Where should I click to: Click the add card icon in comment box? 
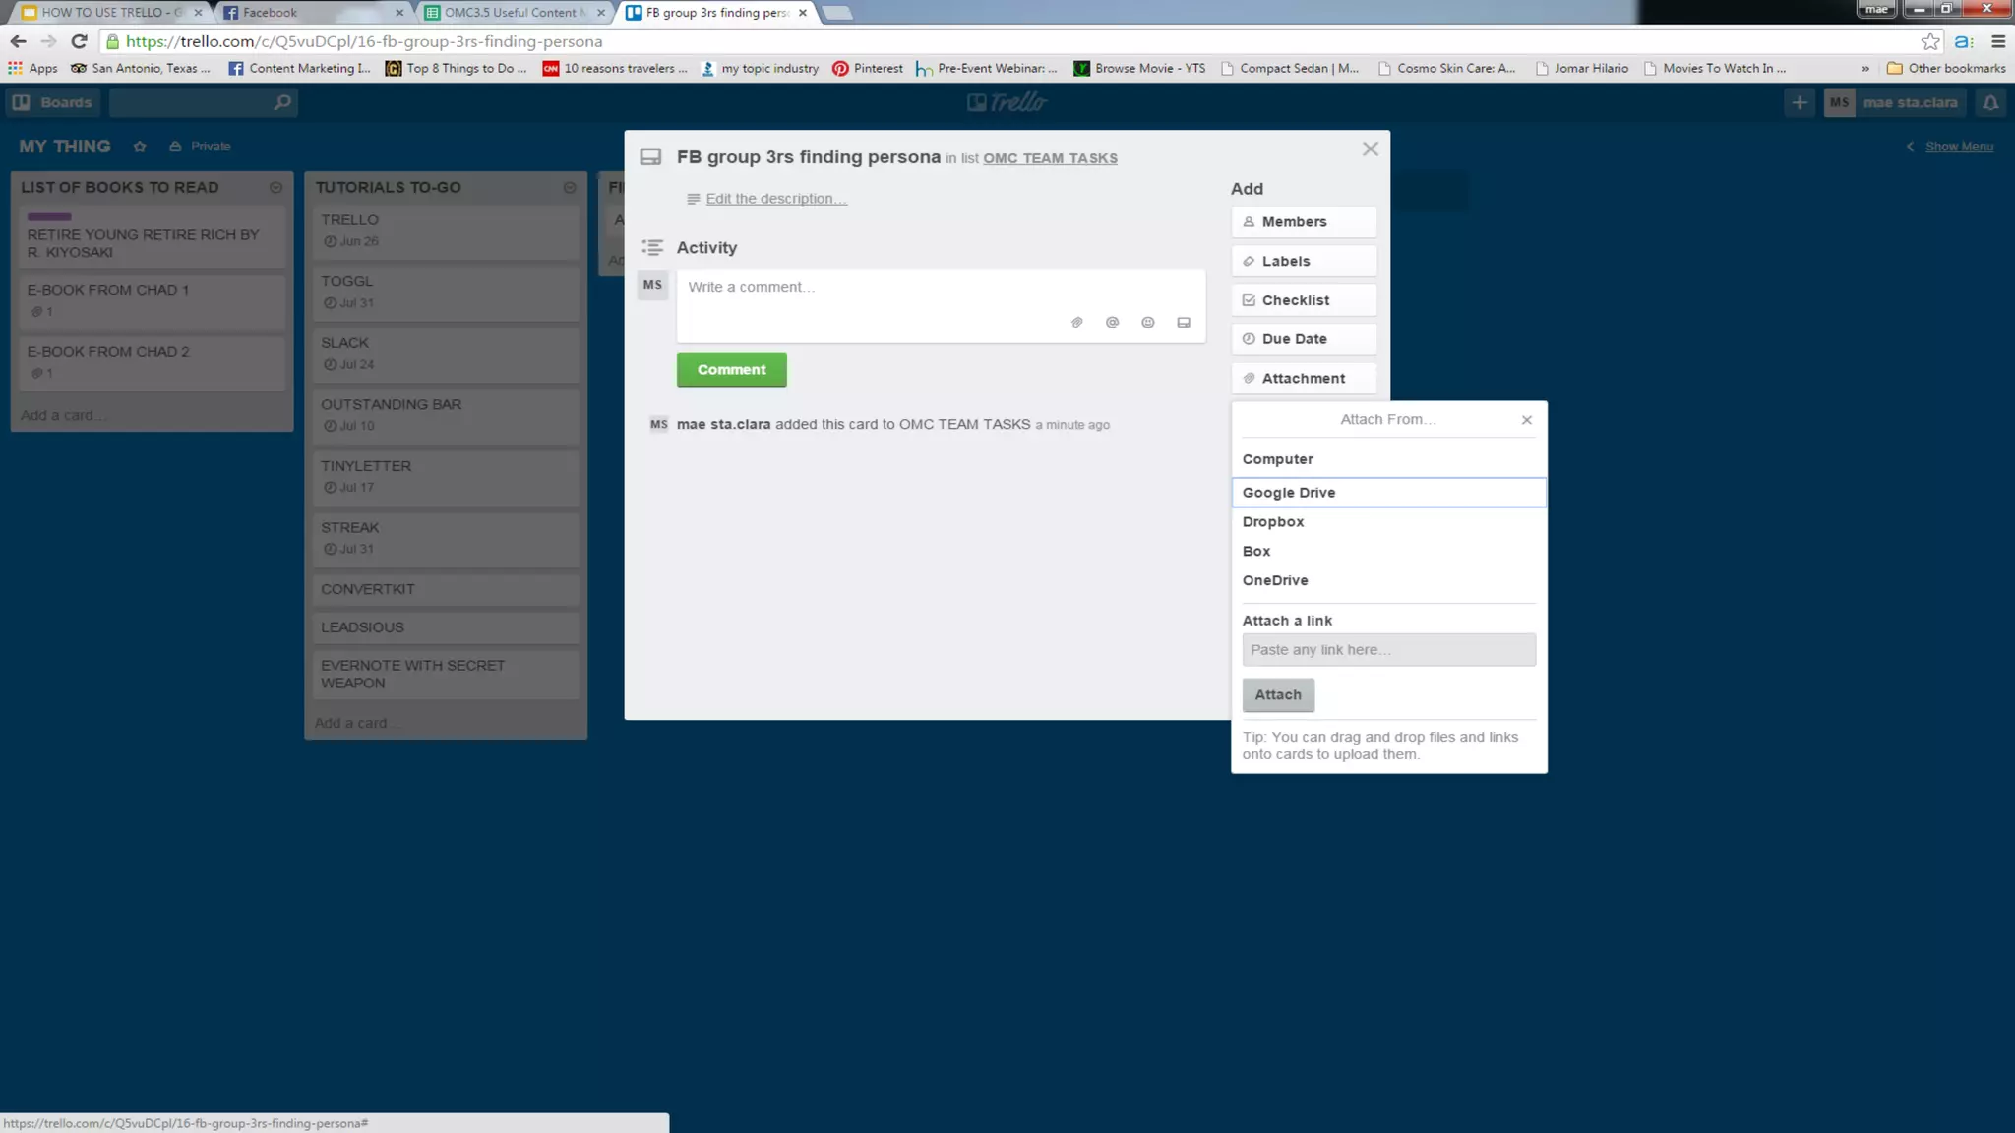1184,323
